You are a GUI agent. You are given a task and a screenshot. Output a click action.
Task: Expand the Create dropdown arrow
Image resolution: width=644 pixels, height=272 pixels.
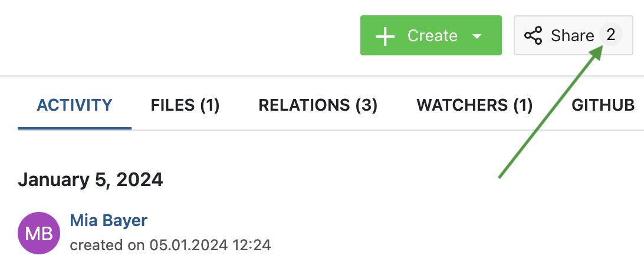477,36
